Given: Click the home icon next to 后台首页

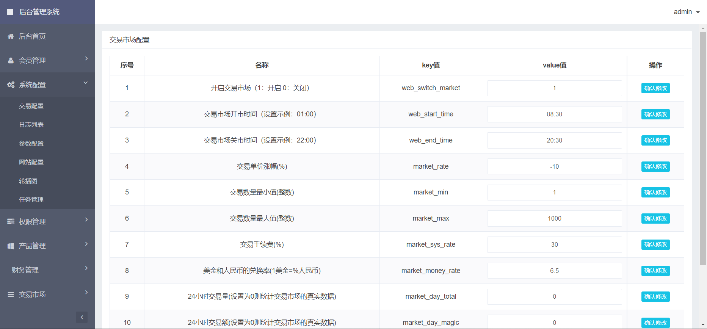Looking at the screenshot, I should coord(11,36).
